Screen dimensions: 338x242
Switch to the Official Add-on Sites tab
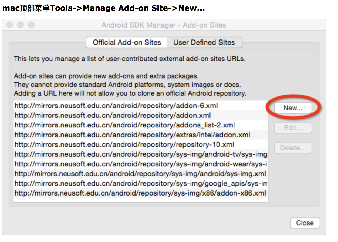click(127, 42)
